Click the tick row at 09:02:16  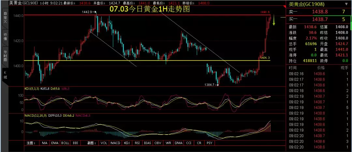point(319,74)
